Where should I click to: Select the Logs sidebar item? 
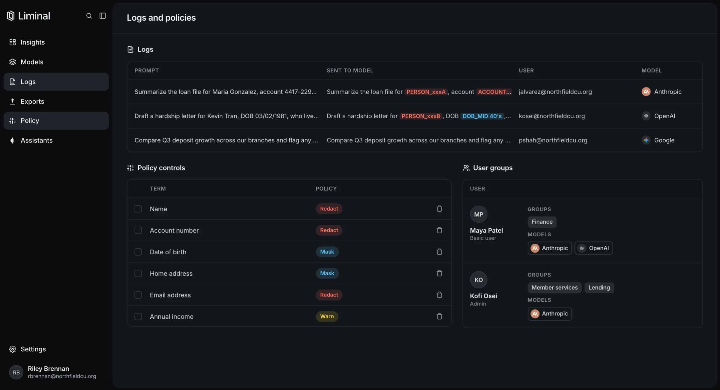click(56, 82)
